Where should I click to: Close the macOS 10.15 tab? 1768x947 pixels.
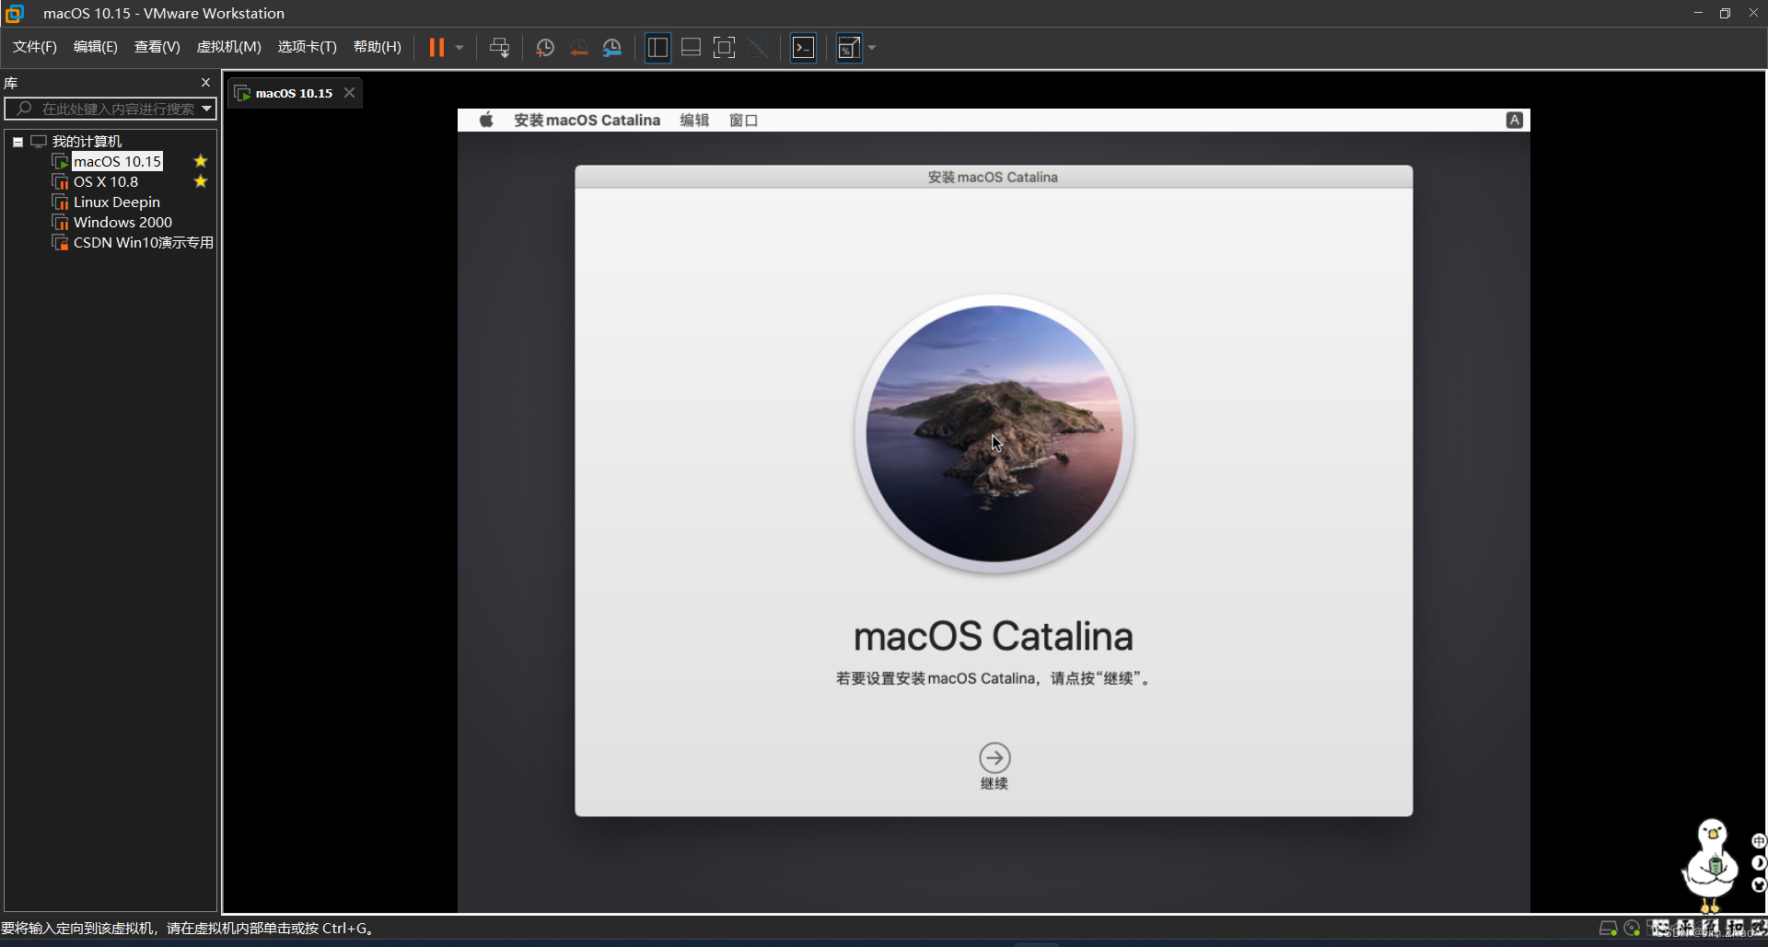tap(350, 93)
